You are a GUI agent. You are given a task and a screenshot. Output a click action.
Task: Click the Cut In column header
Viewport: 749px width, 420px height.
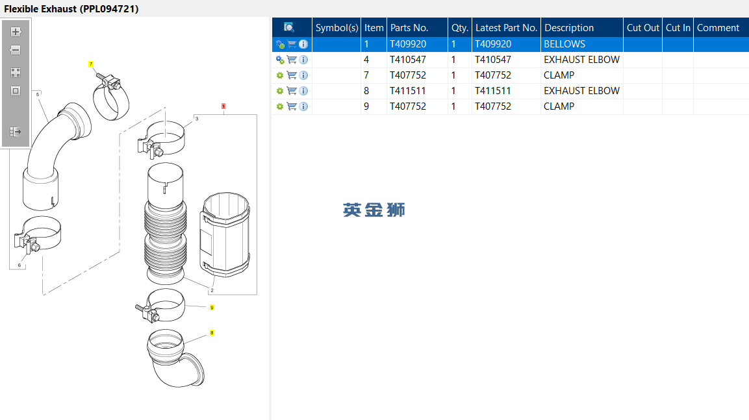pyautogui.click(x=678, y=28)
